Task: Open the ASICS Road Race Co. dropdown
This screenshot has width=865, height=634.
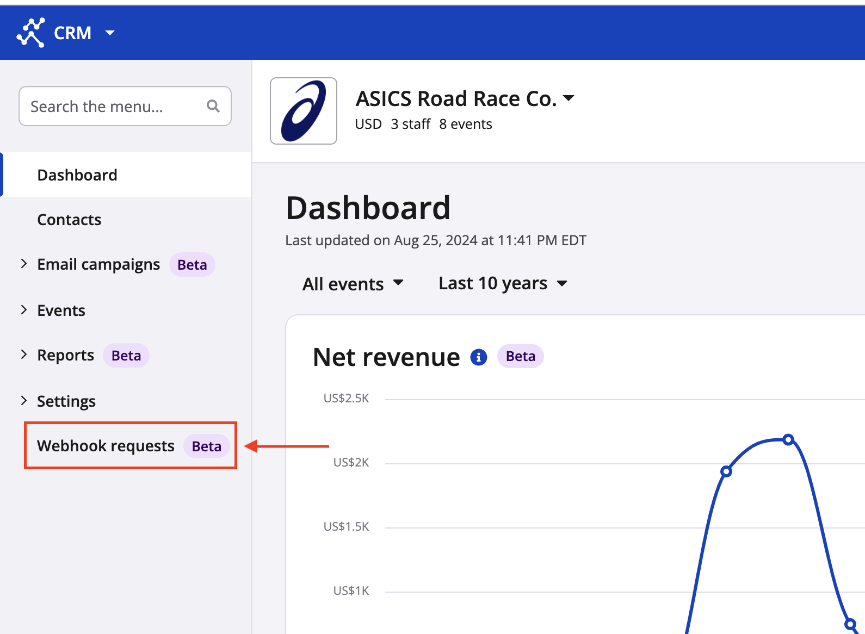Action: pos(569,98)
